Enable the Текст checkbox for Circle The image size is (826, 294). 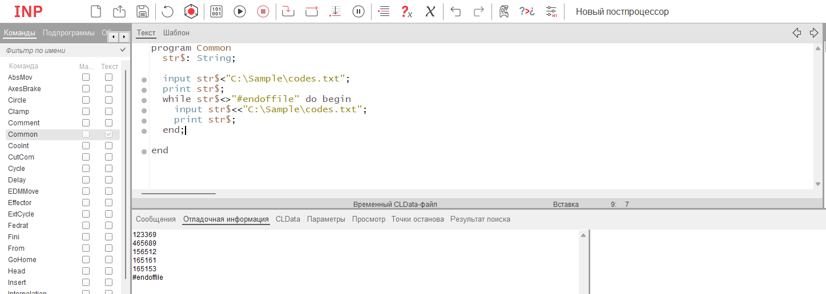click(108, 100)
